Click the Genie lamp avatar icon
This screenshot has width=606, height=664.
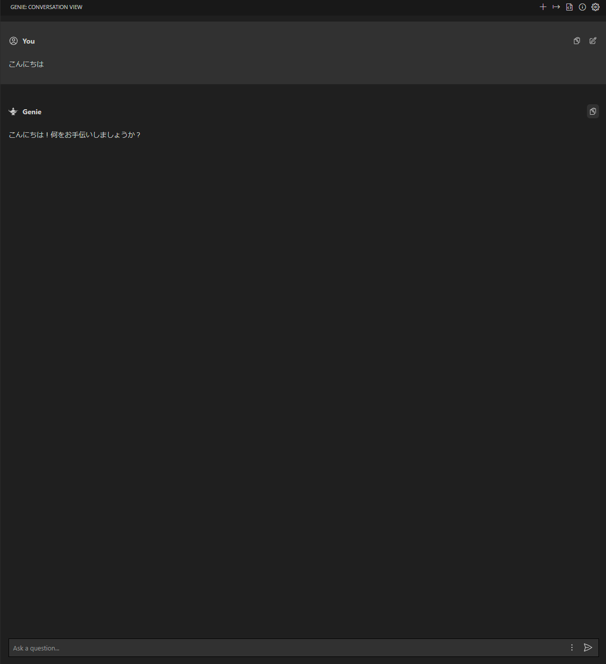point(14,112)
